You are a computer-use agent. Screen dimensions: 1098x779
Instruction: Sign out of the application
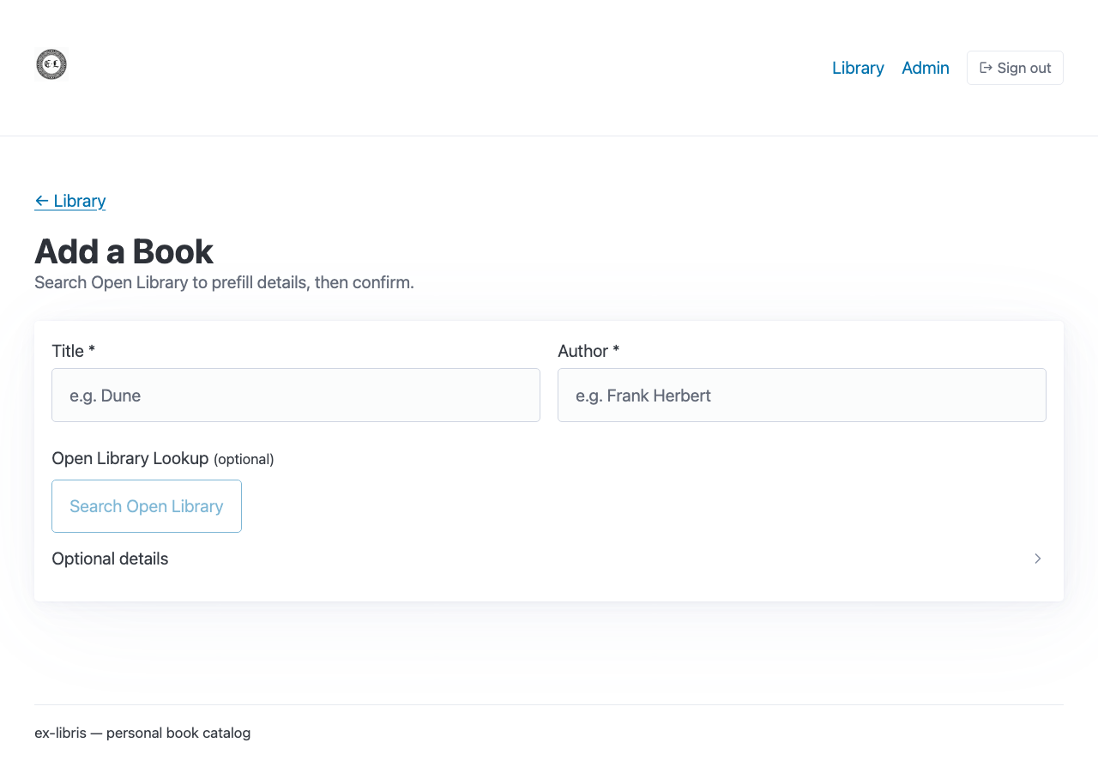coord(1015,67)
